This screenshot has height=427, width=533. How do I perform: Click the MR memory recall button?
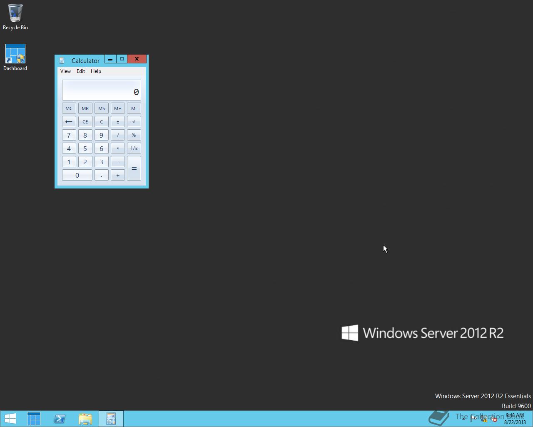(85, 108)
